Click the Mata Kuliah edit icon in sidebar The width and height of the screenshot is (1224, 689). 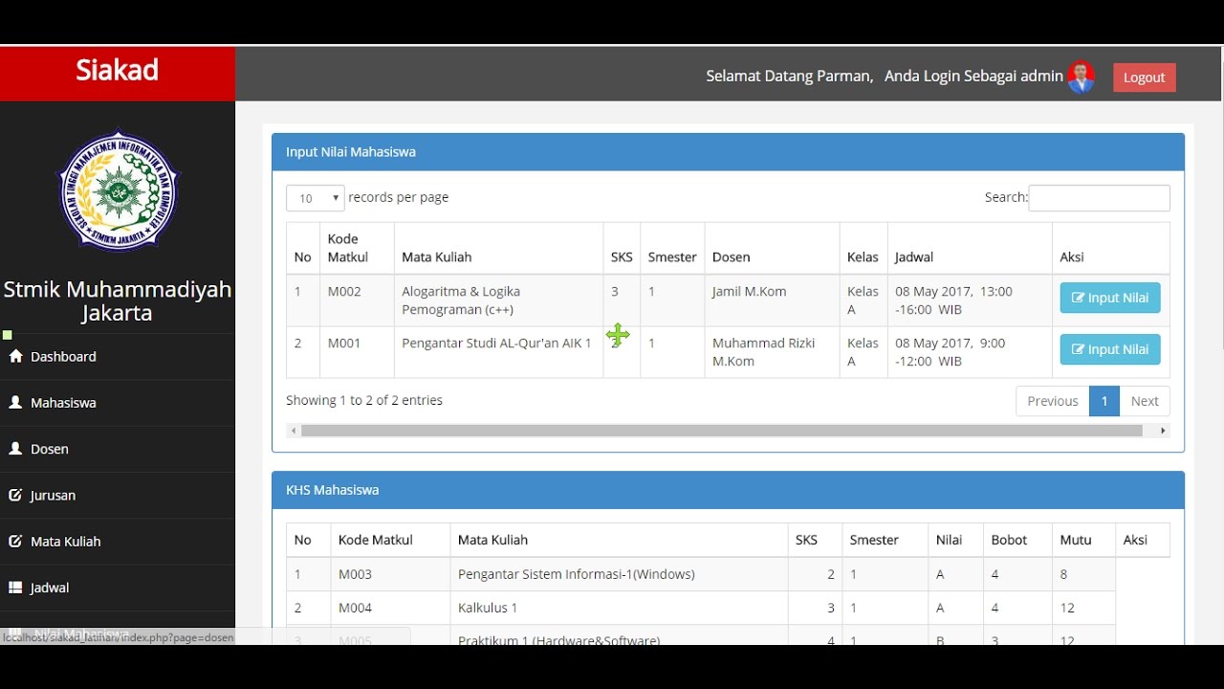15,541
